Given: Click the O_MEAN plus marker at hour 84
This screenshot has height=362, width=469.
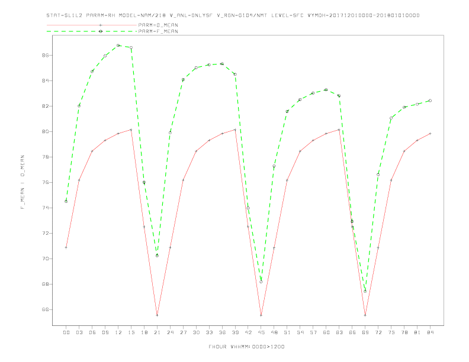Looking at the screenshot, I should (x=430, y=134).
